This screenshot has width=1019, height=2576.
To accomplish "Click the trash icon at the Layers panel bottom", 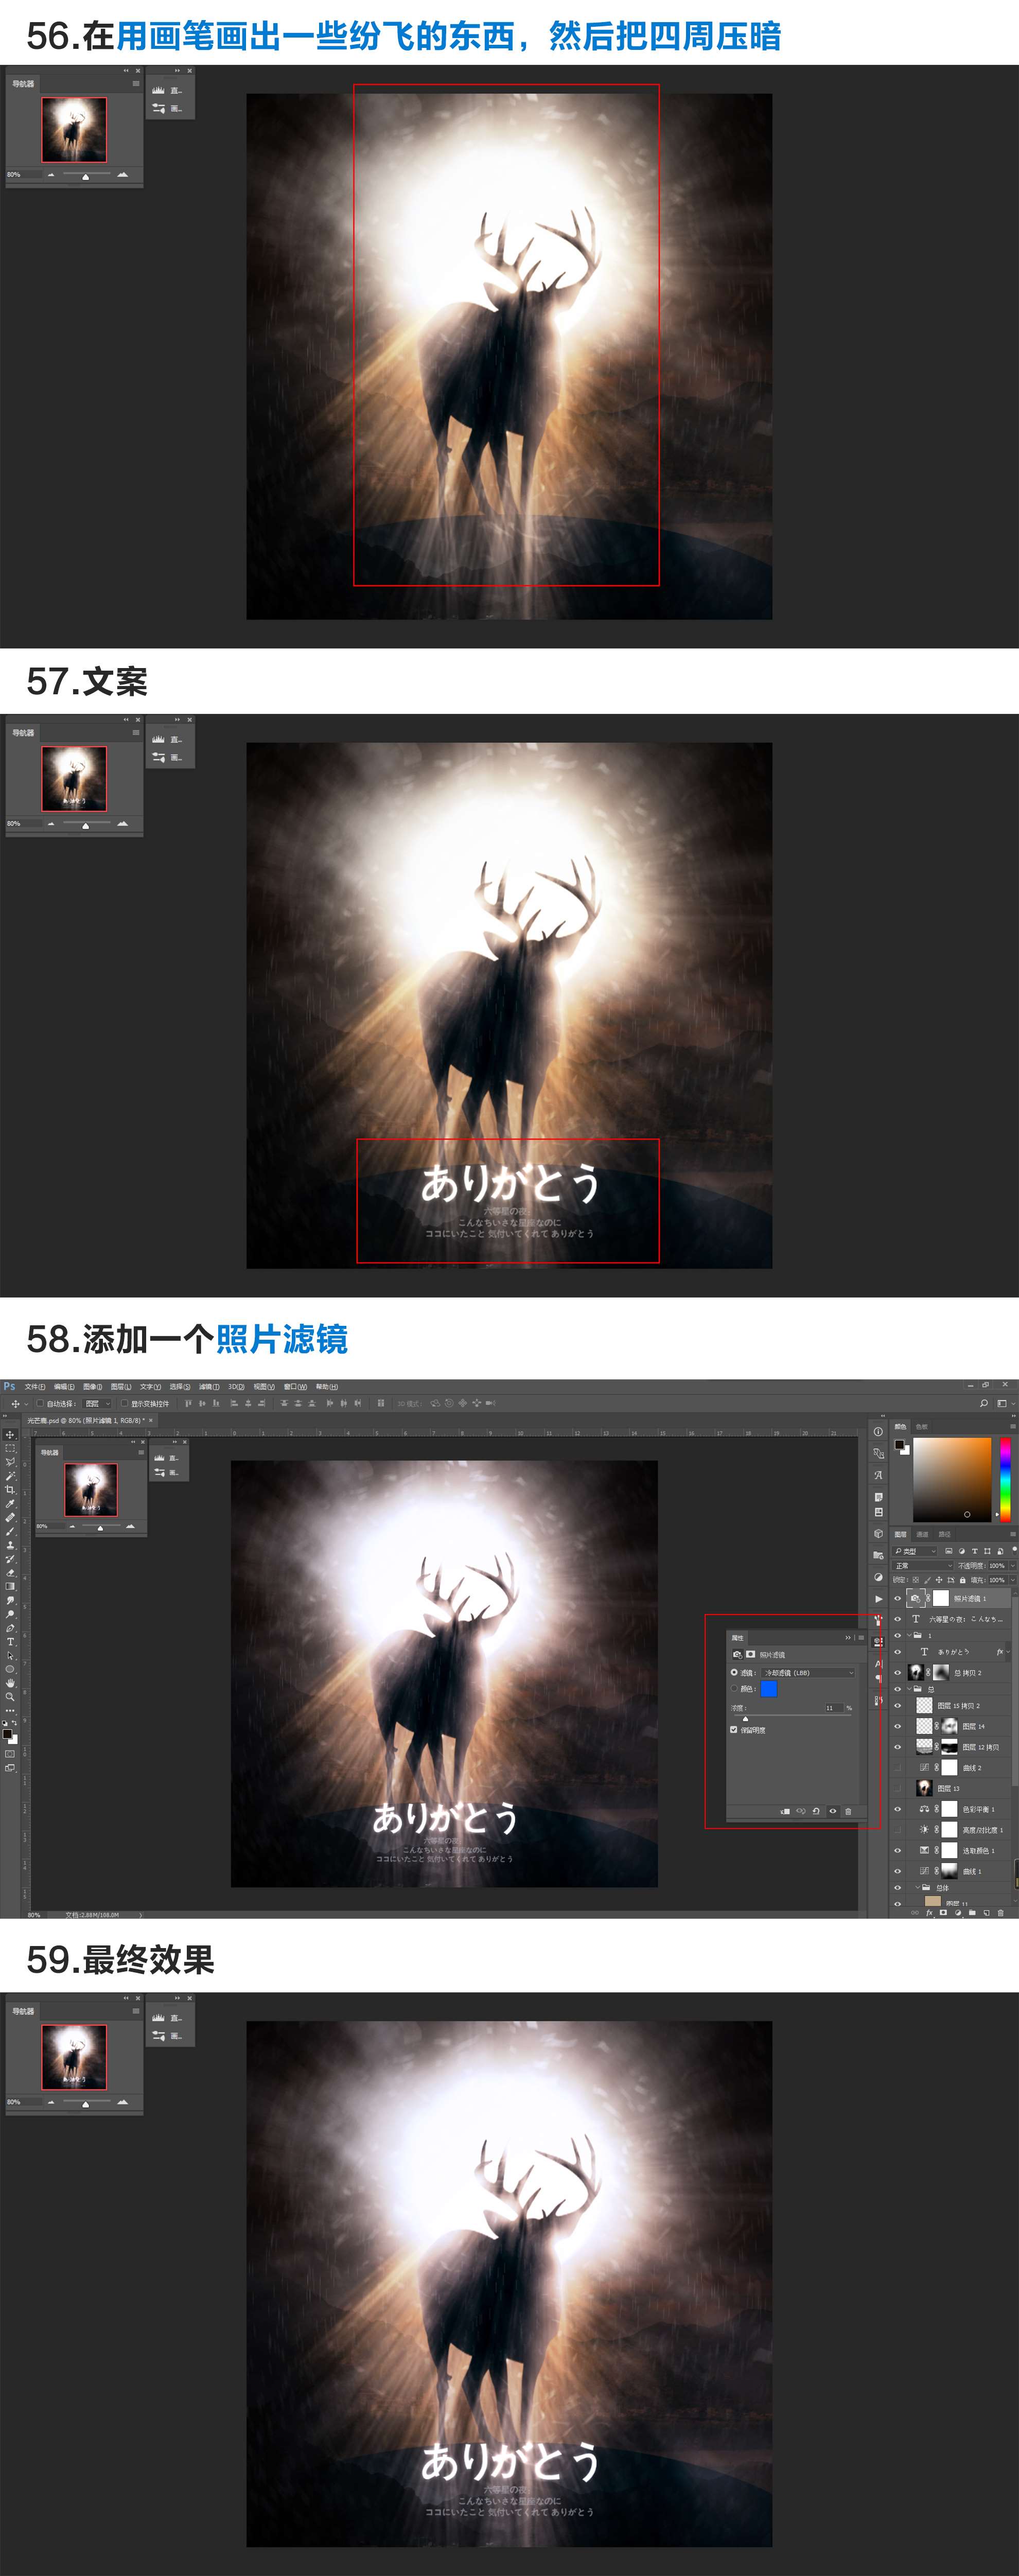I will tap(1000, 1913).
